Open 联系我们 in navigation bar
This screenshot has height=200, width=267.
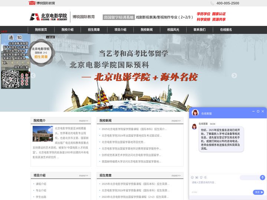coord(200,30)
